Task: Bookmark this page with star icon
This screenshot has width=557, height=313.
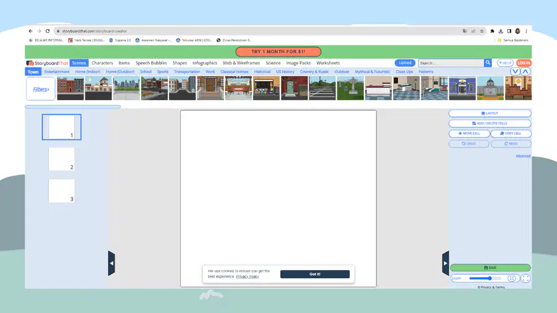Action: [481, 31]
